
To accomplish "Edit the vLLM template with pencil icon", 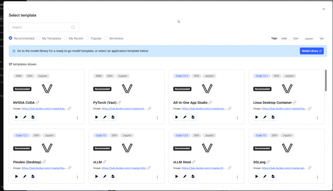I will point(104,177).
